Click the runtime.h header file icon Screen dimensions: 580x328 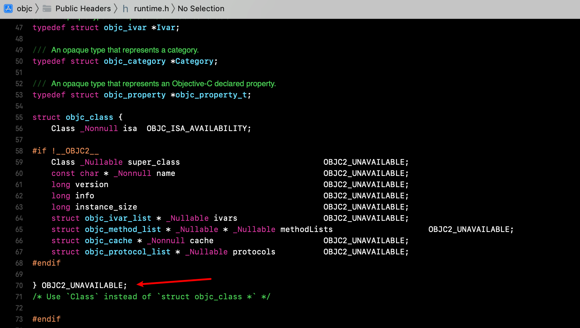tap(125, 8)
